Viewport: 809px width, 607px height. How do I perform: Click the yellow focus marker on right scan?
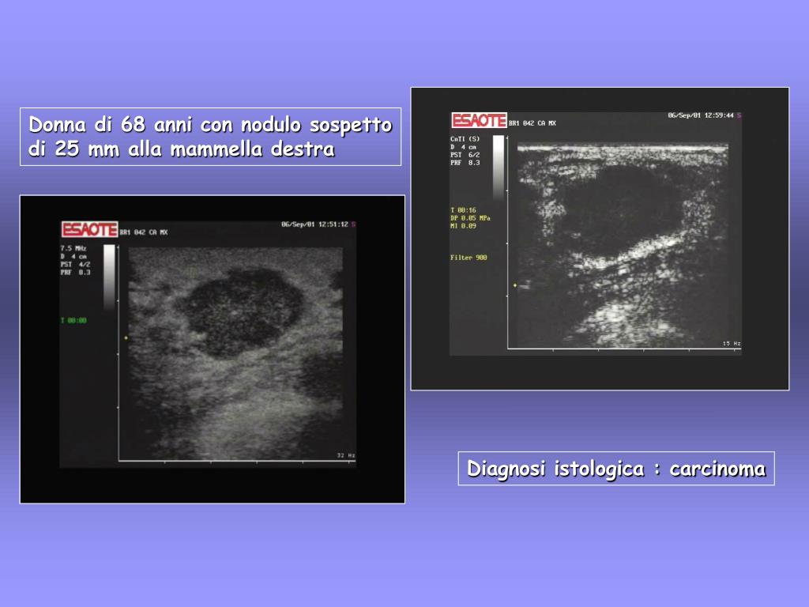coord(515,285)
